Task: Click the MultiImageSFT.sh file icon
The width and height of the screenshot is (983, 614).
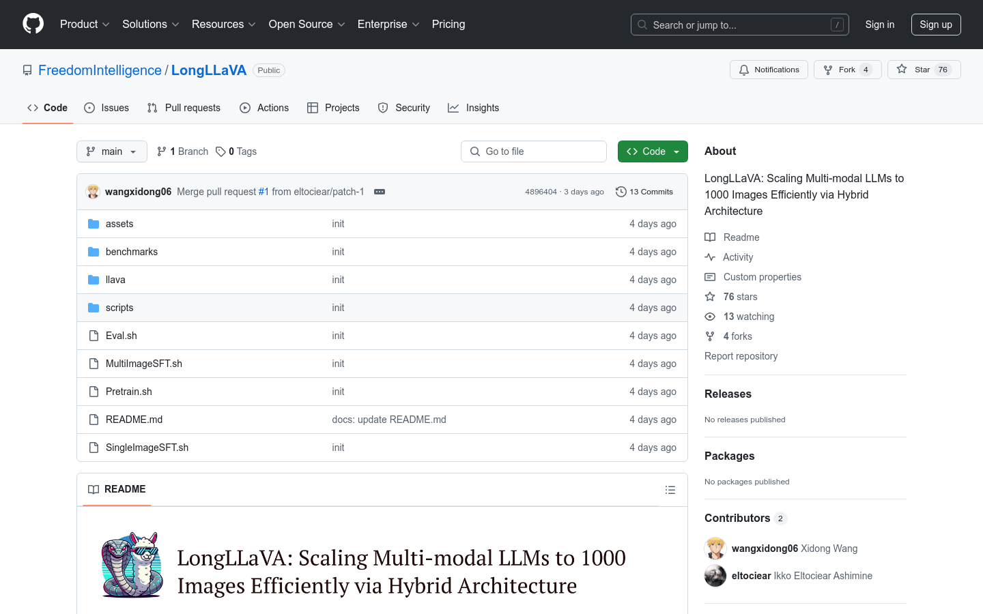Action: [x=94, y=364]
